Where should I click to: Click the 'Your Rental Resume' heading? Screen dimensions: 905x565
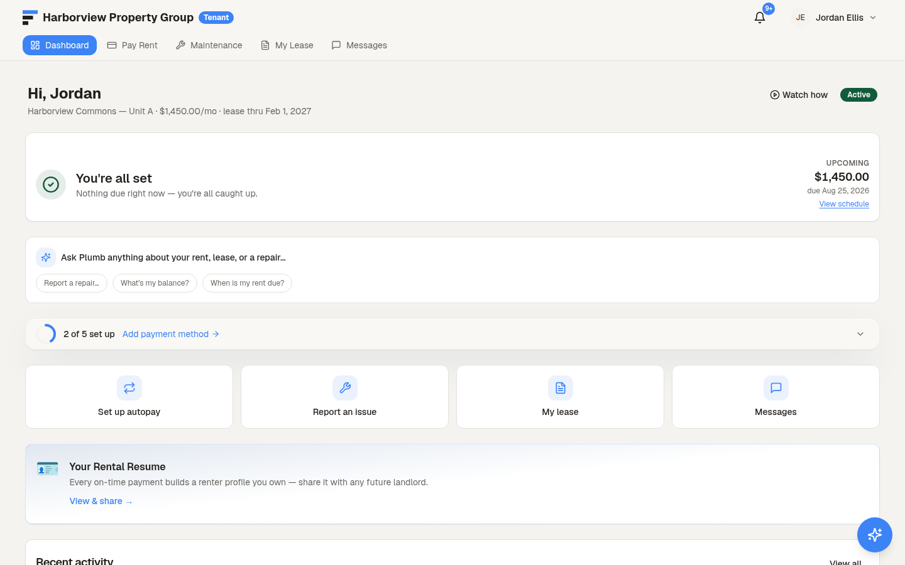click(118, 466)
